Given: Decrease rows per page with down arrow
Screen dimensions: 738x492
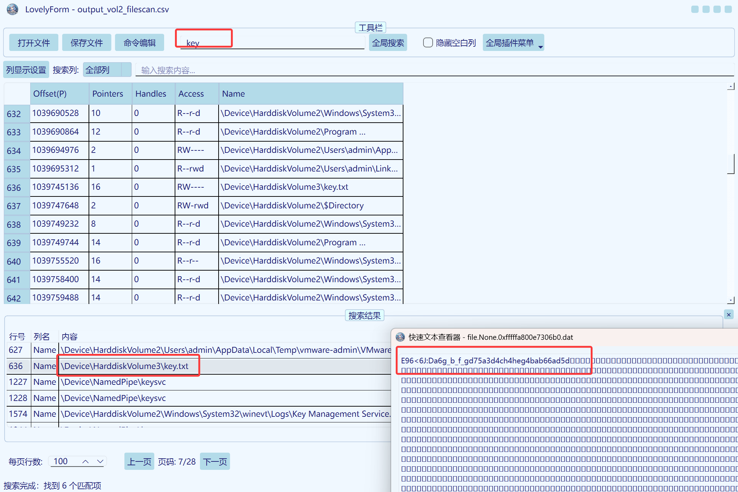Looking at the screenshot, I should pos(100,461).
